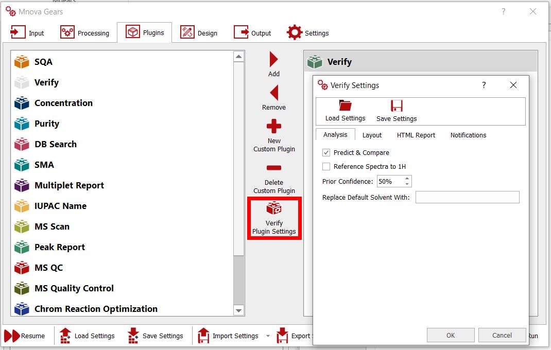
Task: Select the Verify header in right panel
Action: (x=421, y=62)
